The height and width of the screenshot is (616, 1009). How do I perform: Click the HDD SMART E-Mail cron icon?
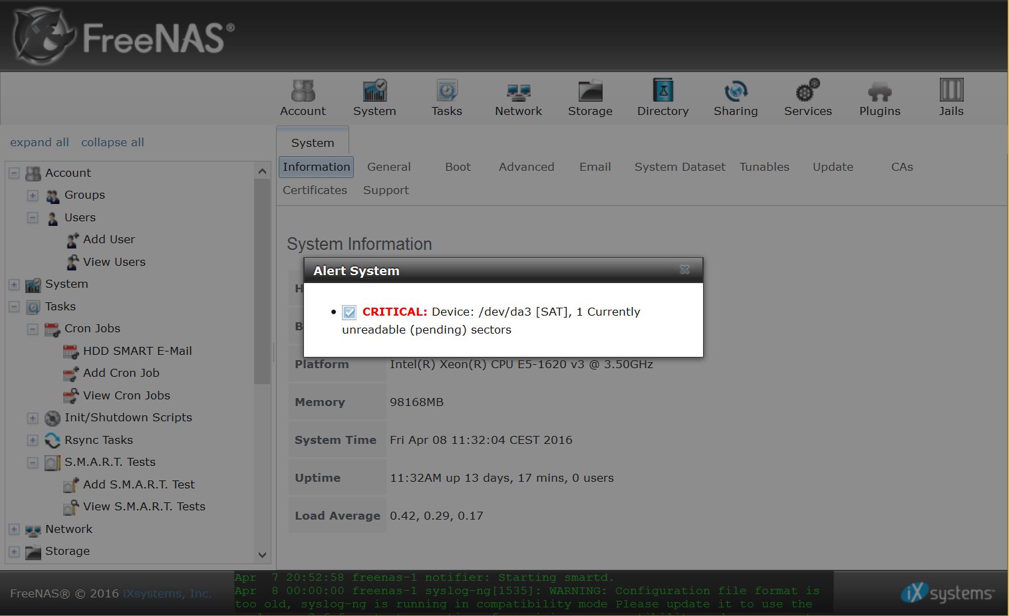click(x=71, y=352)
